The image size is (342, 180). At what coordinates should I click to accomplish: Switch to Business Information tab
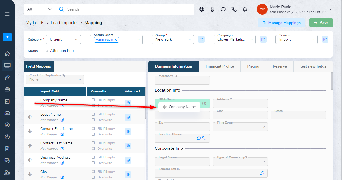[174, 66]
